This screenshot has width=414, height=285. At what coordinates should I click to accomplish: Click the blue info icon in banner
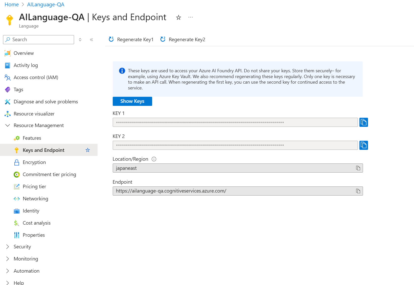(x=122, y=71)
